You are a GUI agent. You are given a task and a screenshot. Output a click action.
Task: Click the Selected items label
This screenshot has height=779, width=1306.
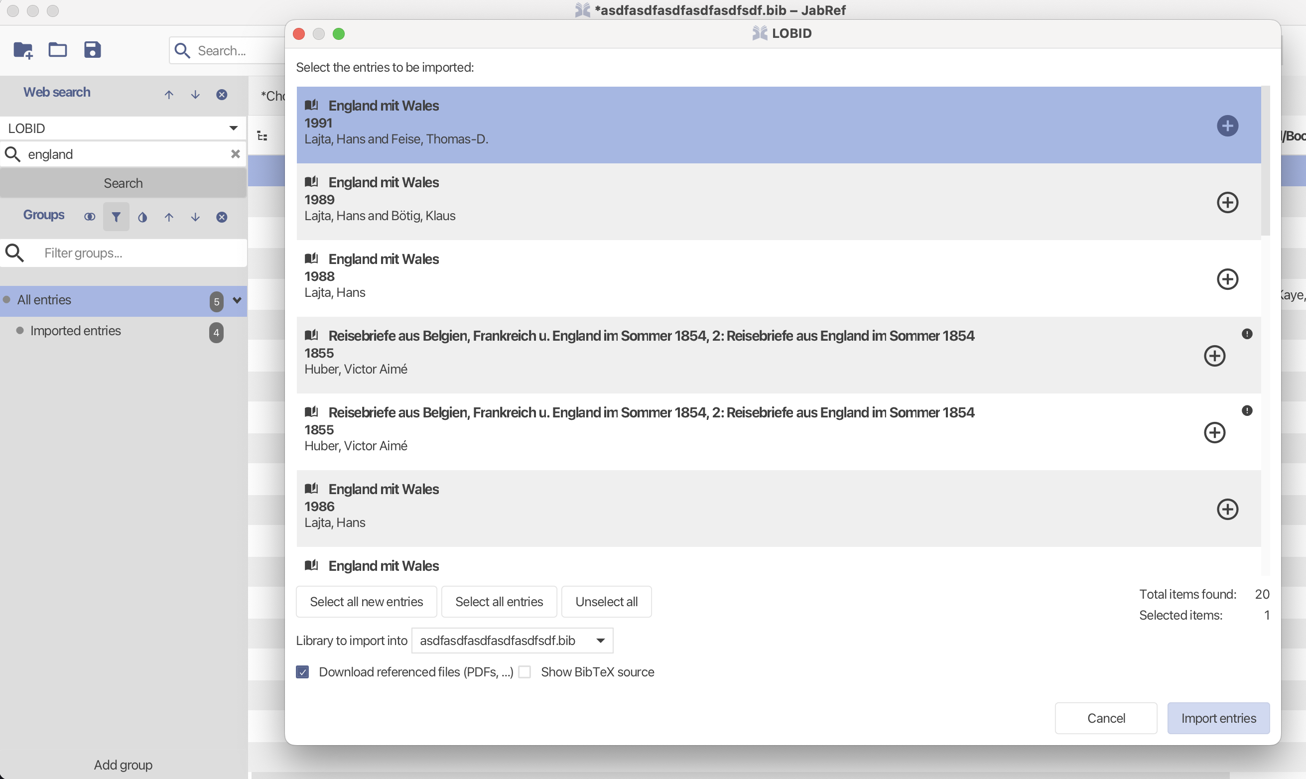[1180, 615]
